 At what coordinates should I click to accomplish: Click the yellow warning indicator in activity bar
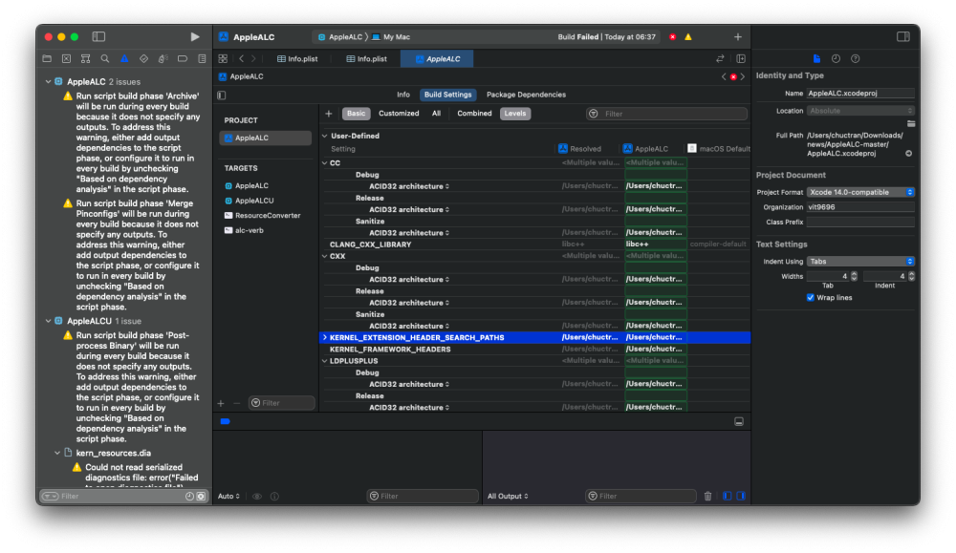tap(688, 37)
